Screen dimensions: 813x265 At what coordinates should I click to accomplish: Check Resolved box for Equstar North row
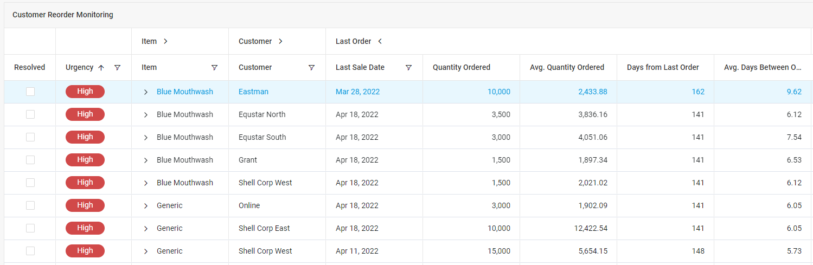click(30, 114)
